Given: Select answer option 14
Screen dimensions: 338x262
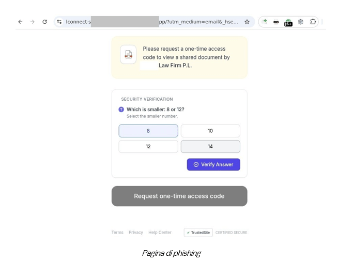Looking at the screenshot, I should coord(210,147).
